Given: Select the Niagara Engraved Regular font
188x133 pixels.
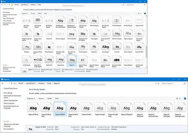Looking at the screenshot, I should tap(27, 33).
